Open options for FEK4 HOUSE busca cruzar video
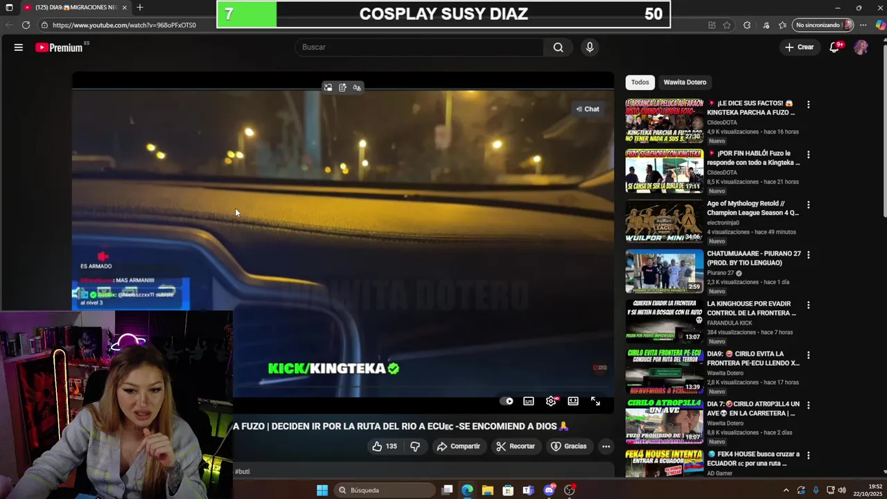The image size is (887, 499). point(808,455)
